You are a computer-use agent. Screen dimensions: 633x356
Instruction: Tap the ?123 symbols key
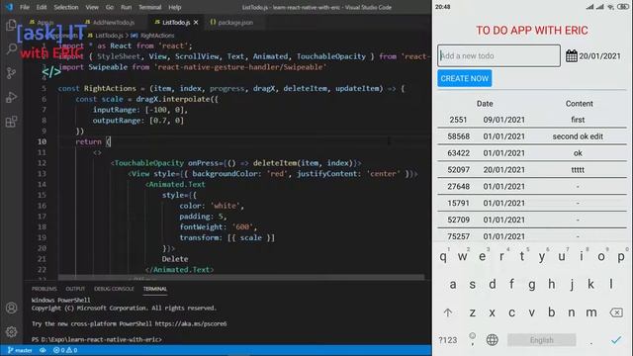(448, 340)
